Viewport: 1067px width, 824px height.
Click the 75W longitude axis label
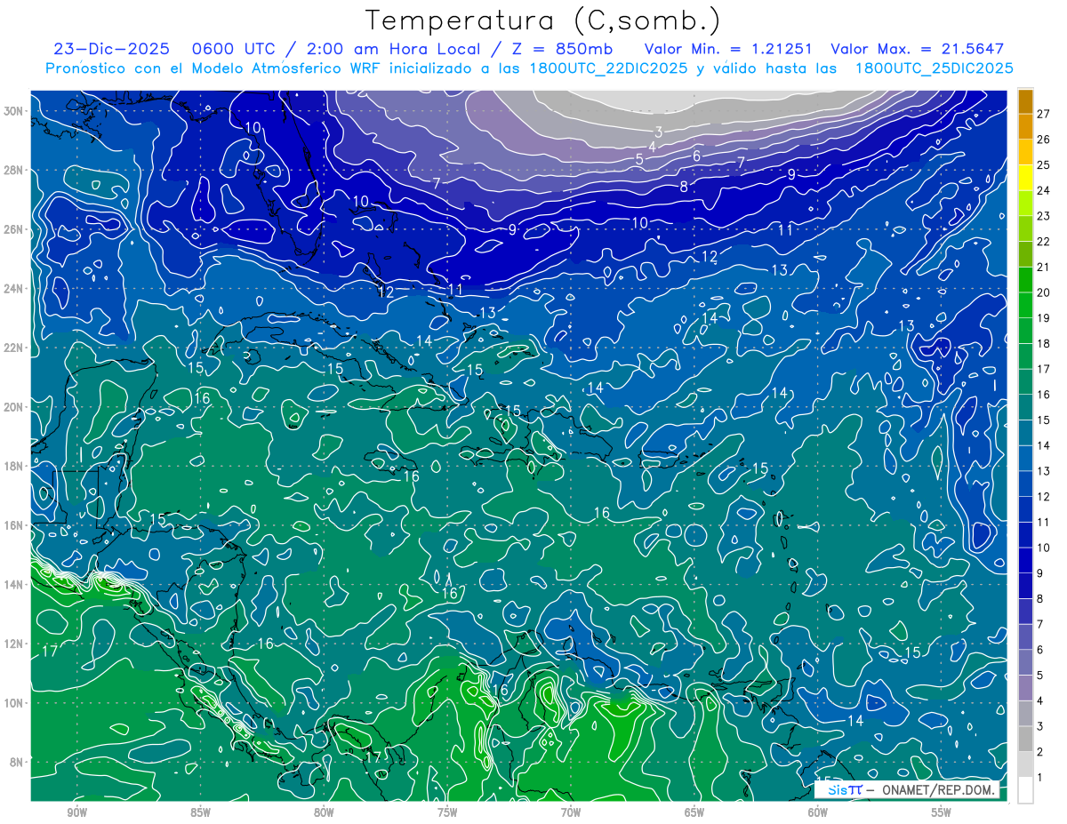point(447,812)
